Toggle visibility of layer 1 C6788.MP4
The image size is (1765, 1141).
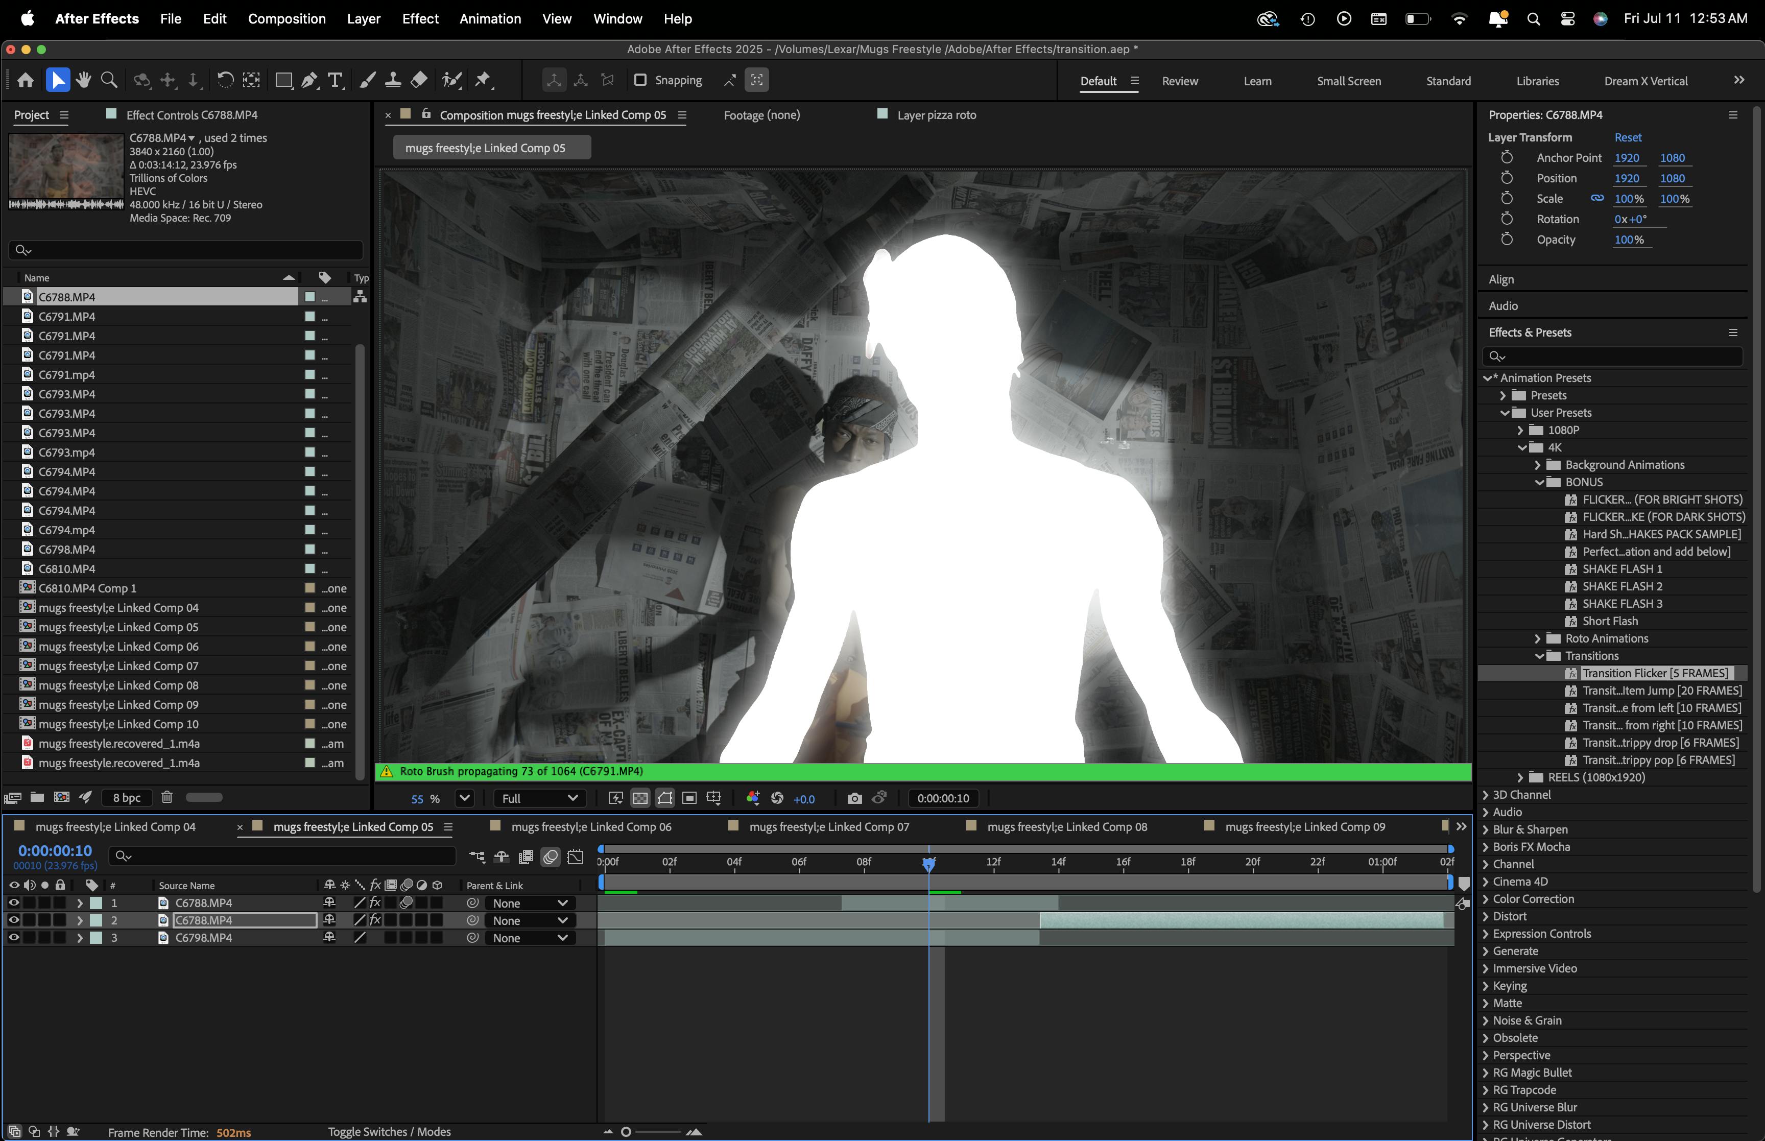13,902
